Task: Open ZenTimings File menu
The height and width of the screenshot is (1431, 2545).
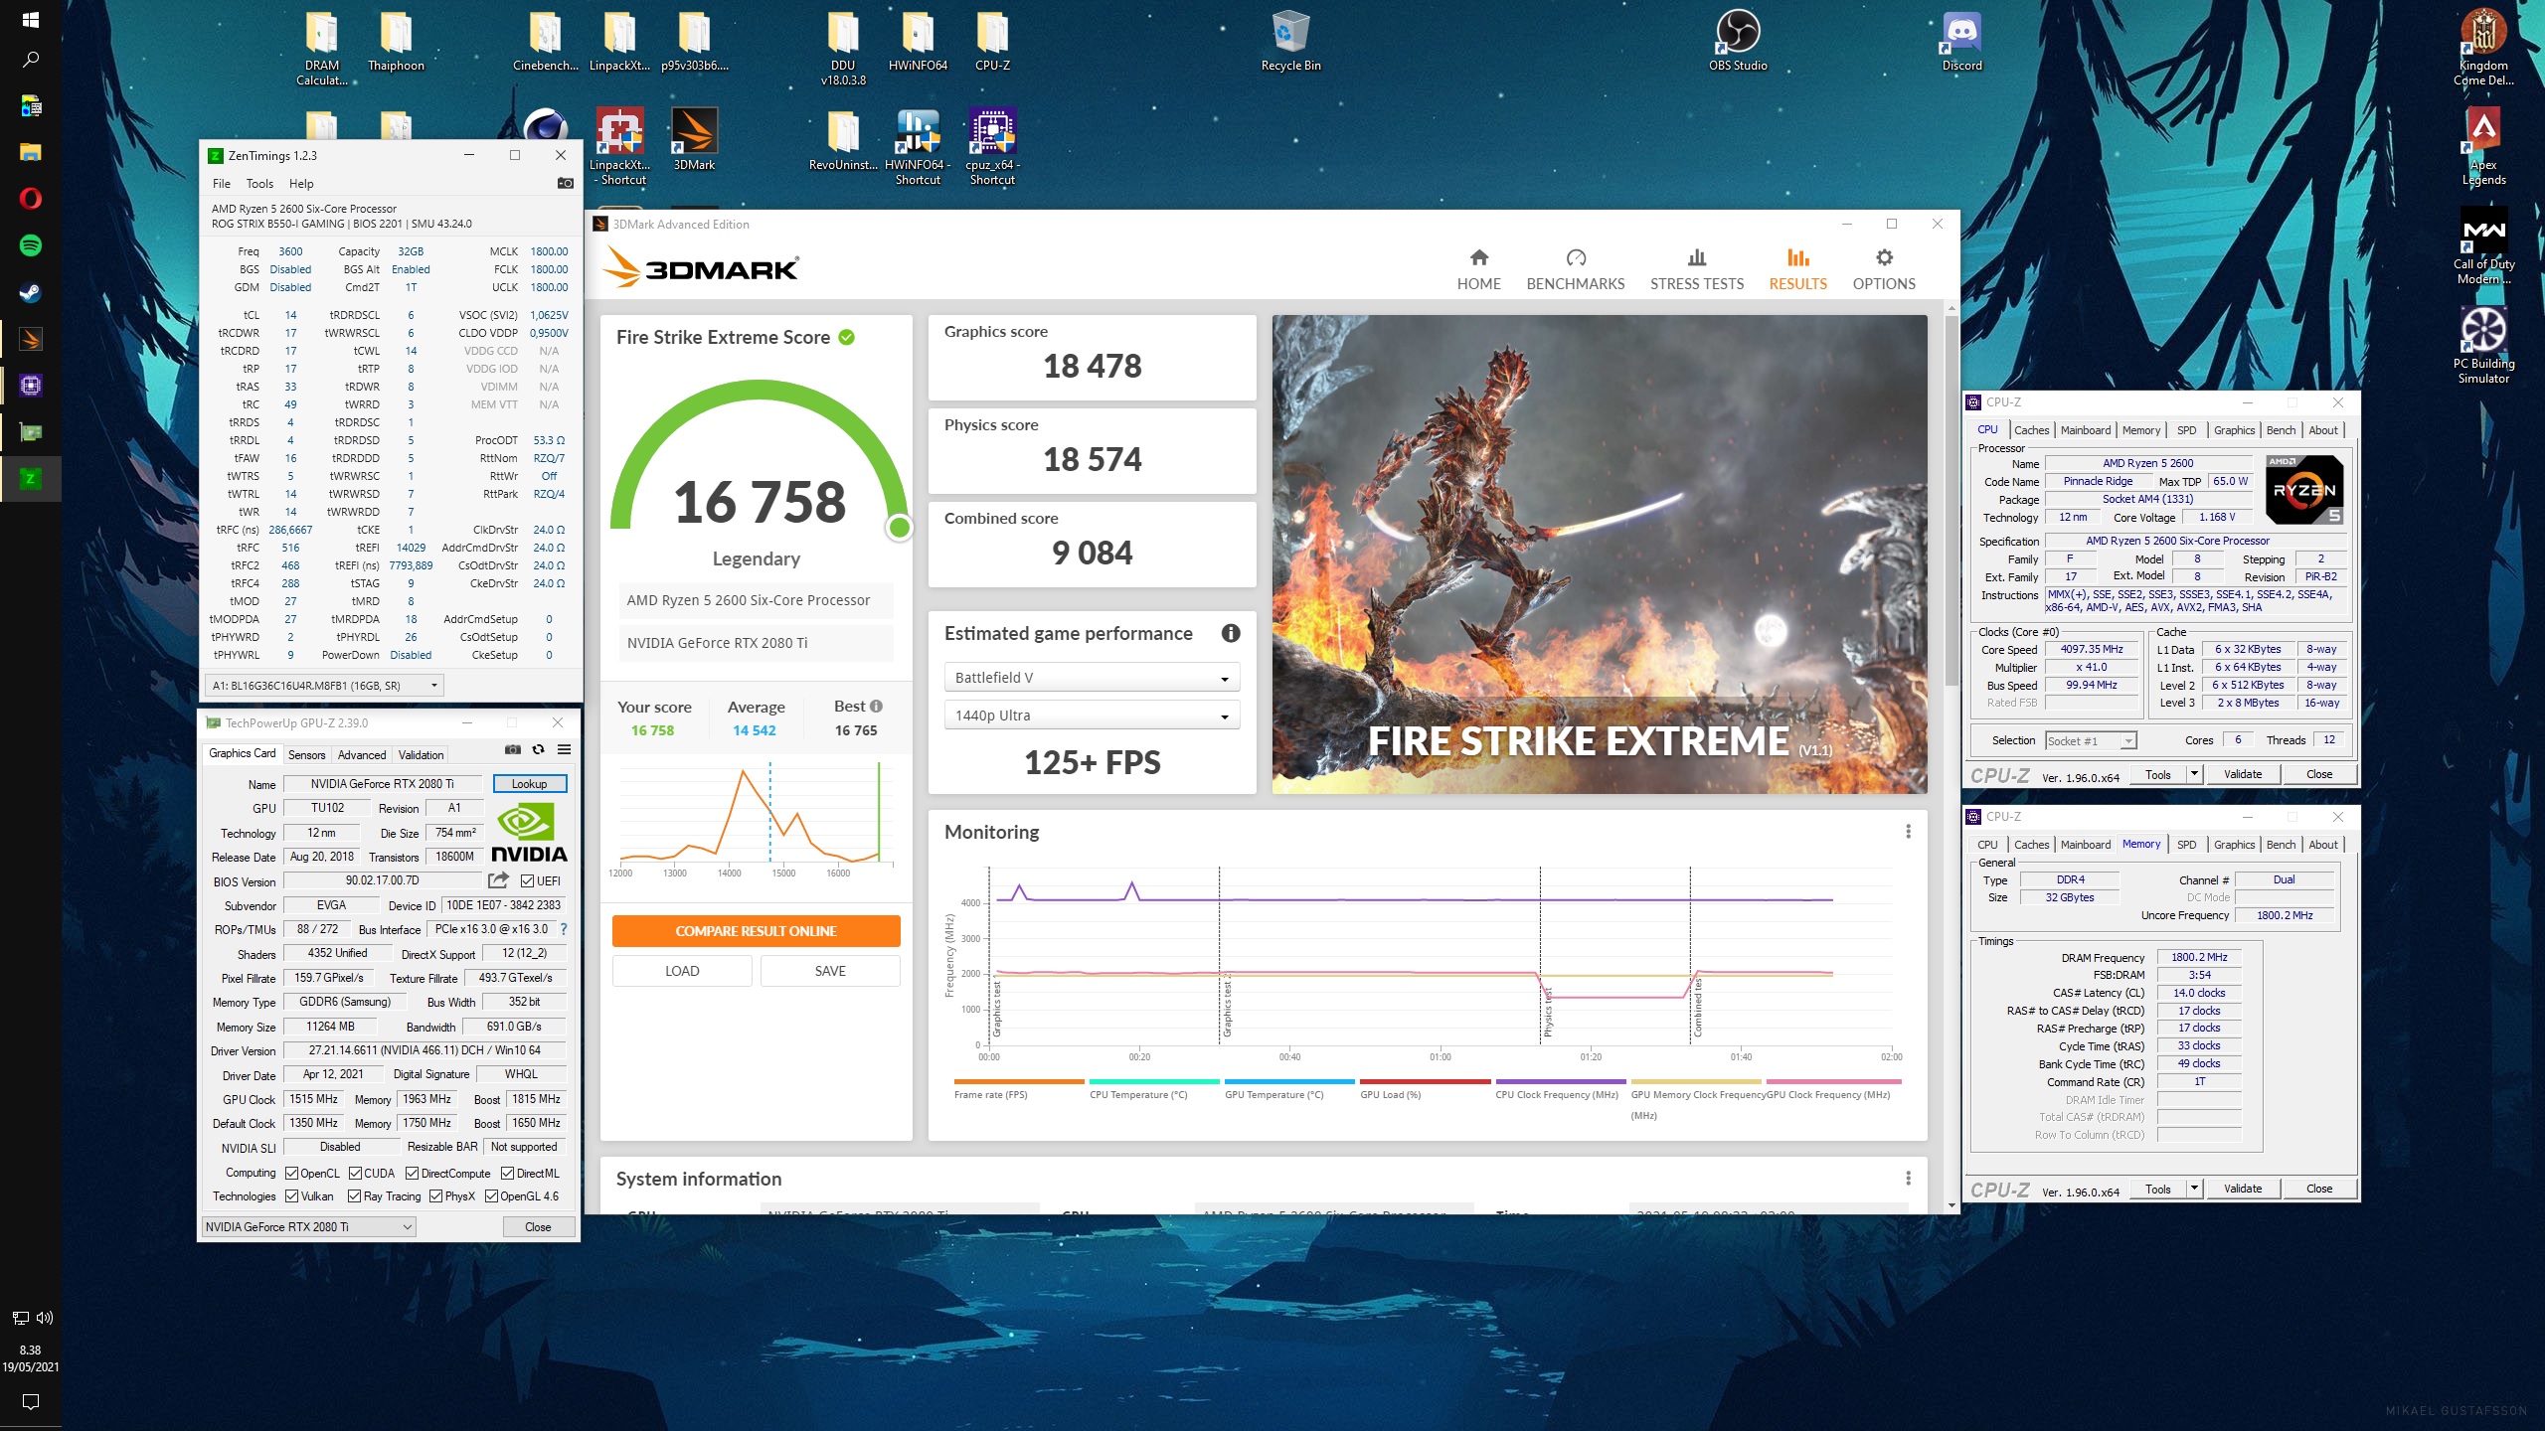Action: point(221,183)
